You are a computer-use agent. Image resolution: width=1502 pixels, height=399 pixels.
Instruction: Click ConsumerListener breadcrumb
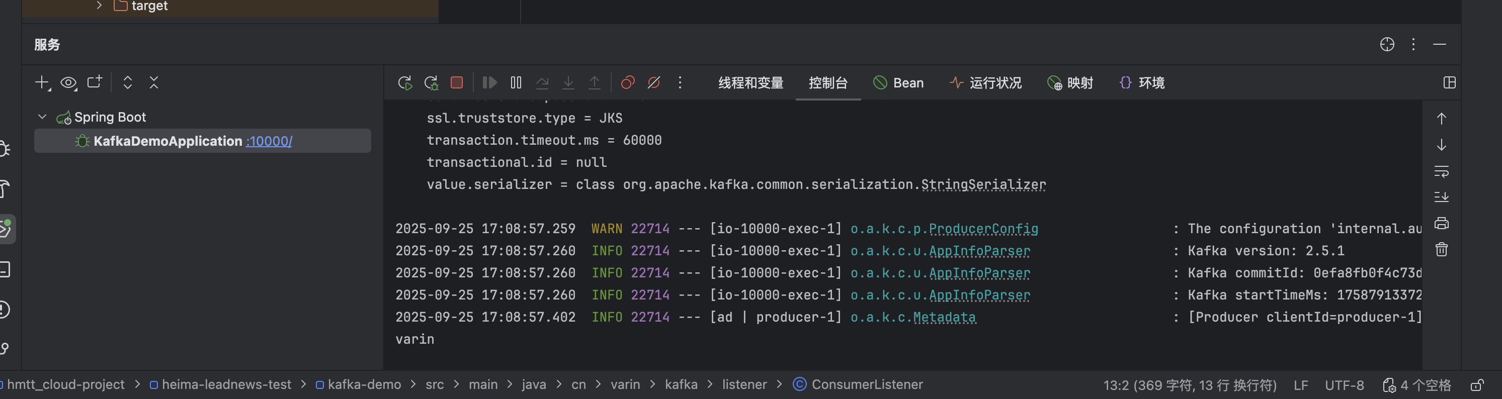[x=858, y=384]
